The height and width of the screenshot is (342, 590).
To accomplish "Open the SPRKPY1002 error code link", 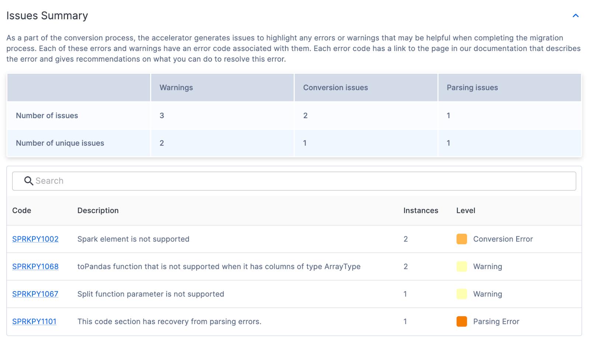I will click(x=35, y=239).
